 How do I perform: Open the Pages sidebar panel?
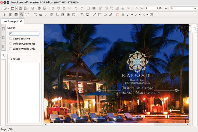pos(3,29)
